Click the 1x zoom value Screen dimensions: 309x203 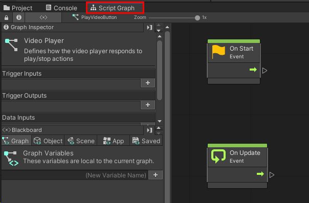(204, 17)
